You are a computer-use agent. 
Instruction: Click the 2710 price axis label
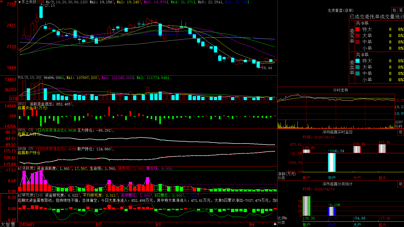[x=12, y=4]
